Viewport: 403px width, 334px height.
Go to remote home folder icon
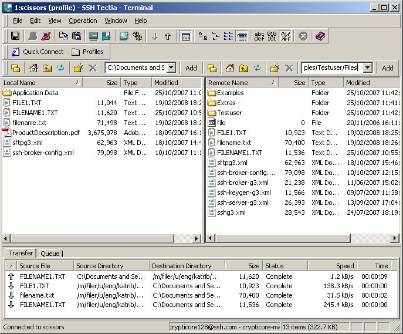(x=230, y=68)
